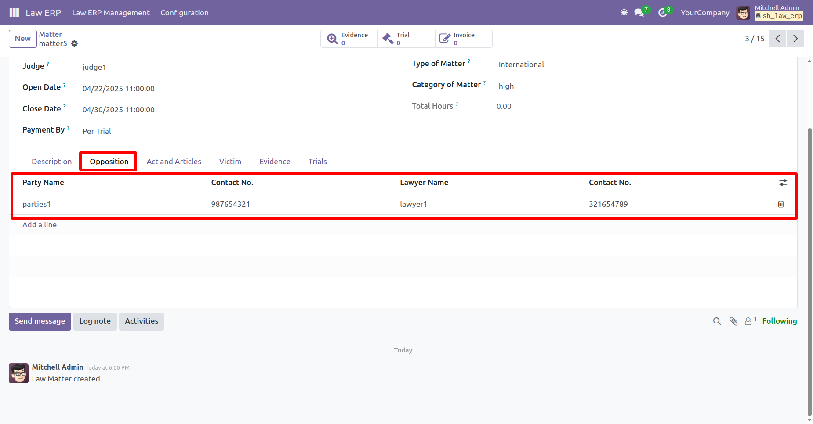Switch to the Trials tab

click(317, 162)
